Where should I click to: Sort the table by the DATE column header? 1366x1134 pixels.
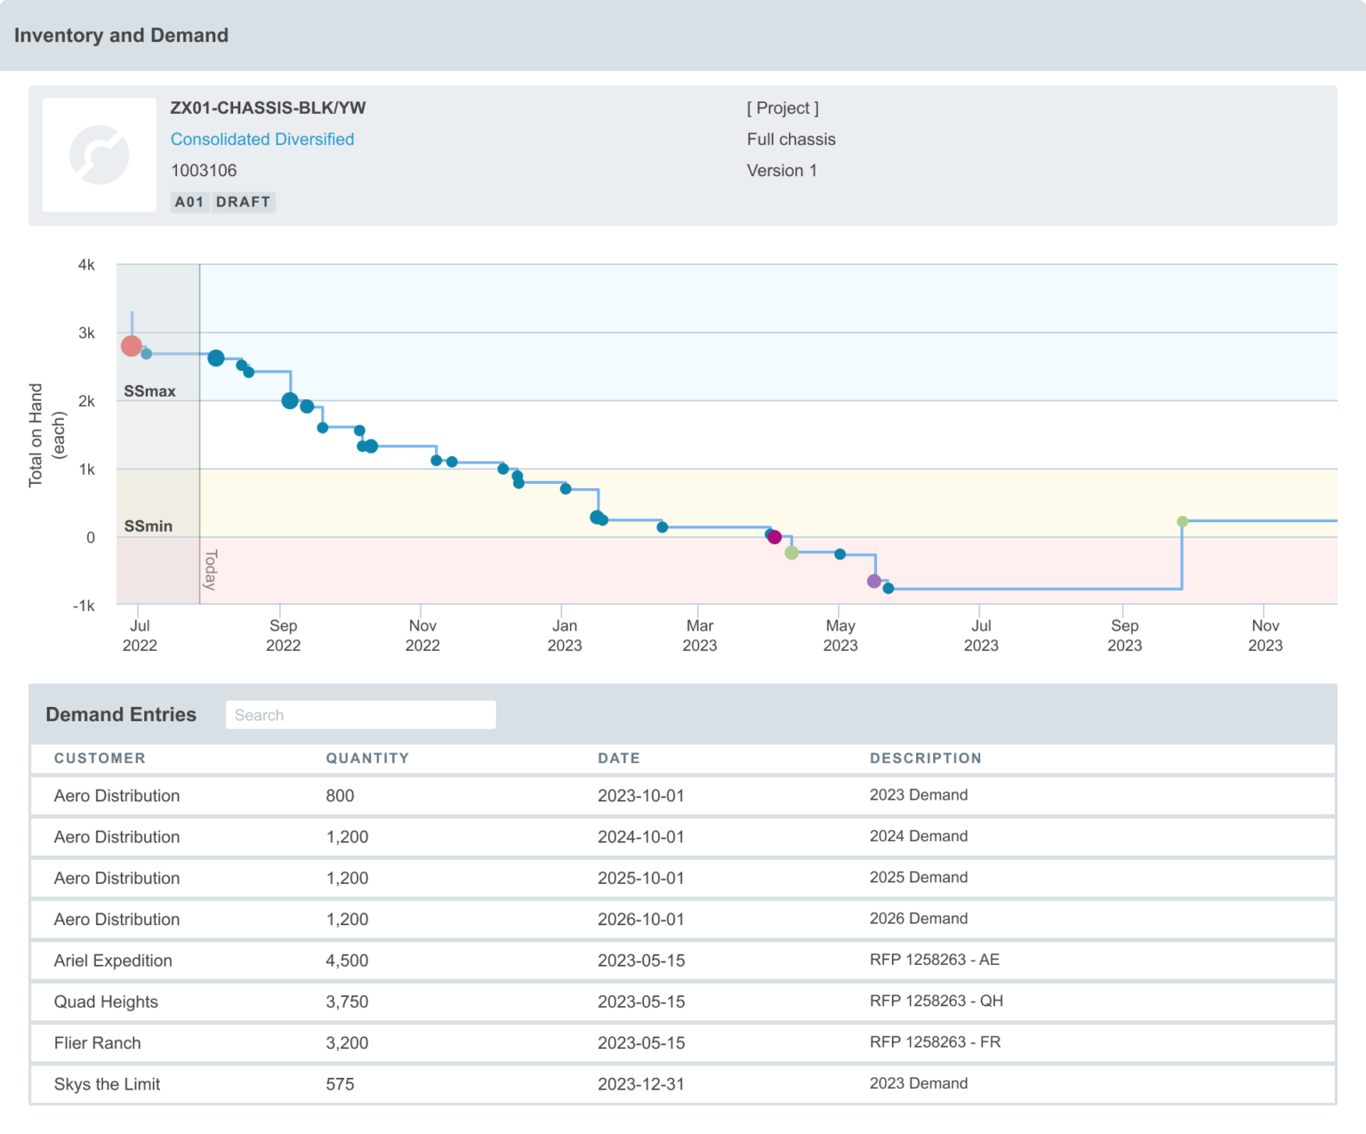pos(619,759)
